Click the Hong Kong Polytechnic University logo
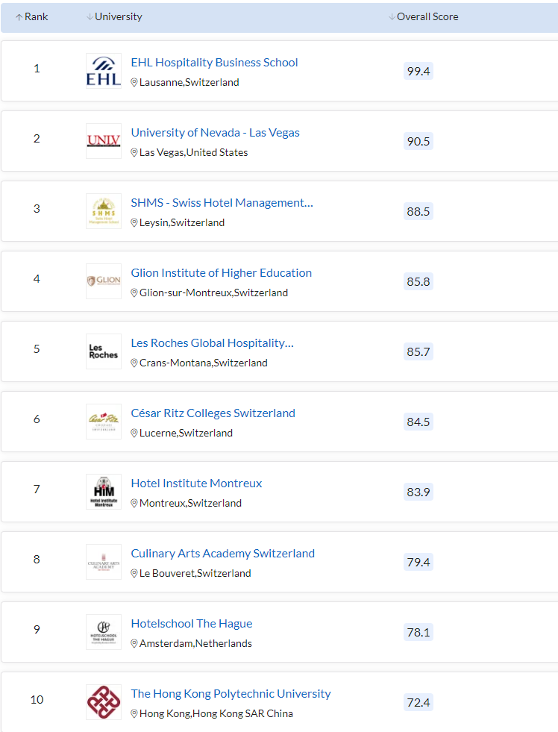Screen dimensions: 558x732 (104, 702)
